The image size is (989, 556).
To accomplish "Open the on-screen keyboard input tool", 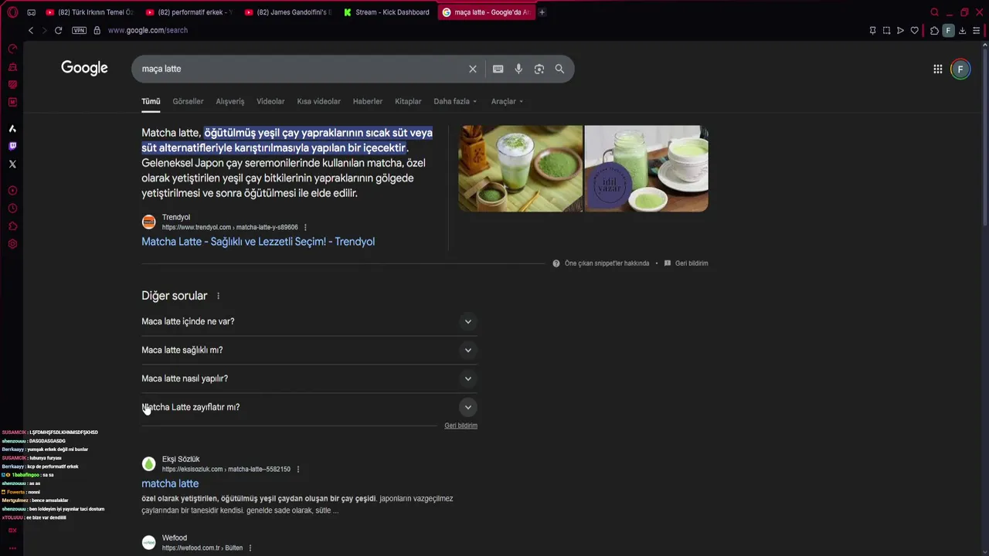I will [498, 69].
